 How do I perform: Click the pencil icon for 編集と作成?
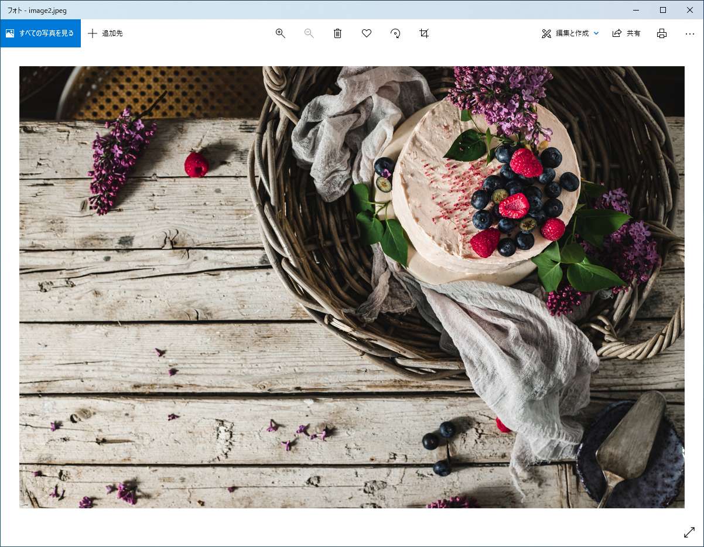pyautogui.click(x=546, y=33)
